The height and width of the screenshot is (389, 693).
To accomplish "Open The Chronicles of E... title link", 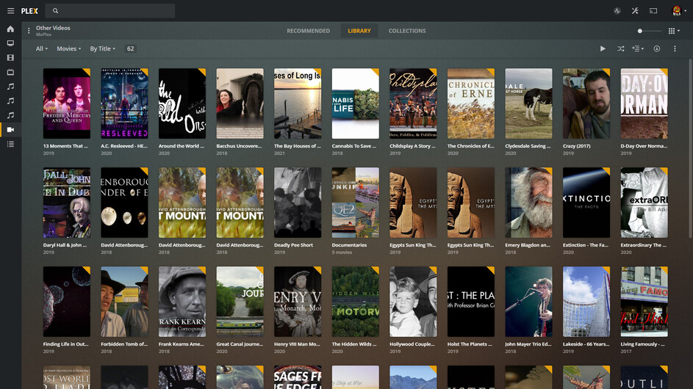I will 470,146.
